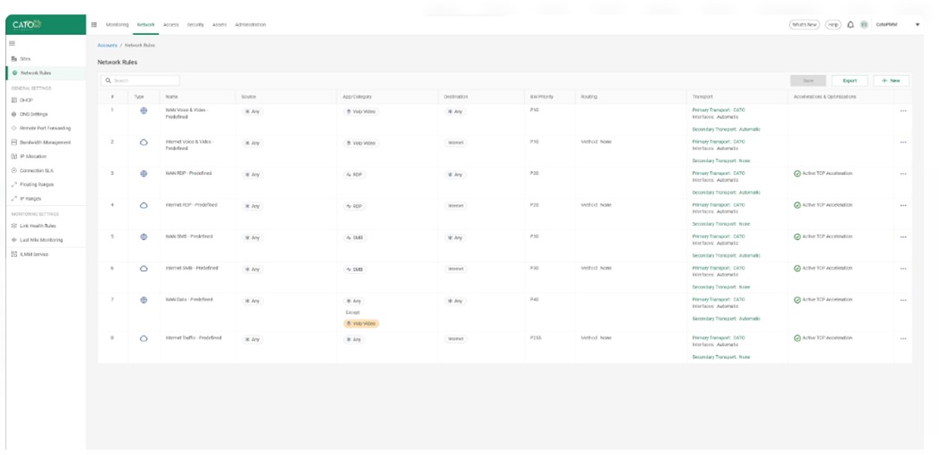Image resolution: width=939 pixels, height=455 pixels.
Task: Switch to the Security tab
Action: [195, 24]
